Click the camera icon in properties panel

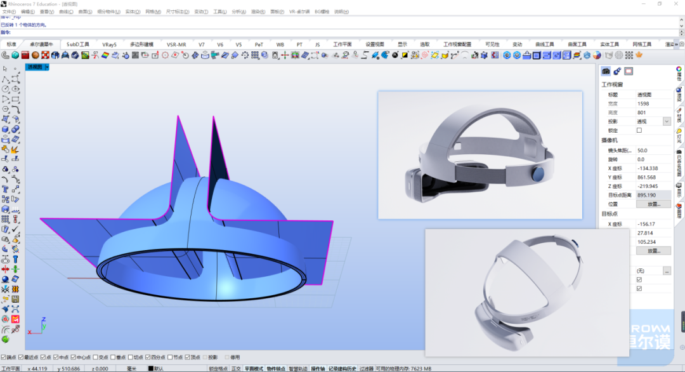click(x=606, y=71)
